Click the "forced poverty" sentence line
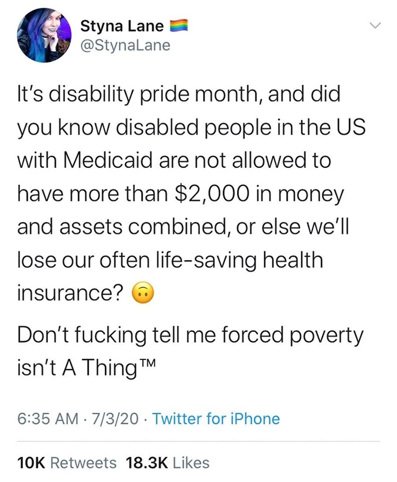This screenshot has height=482, width=397. pyautogui.click(x=189, y=335)
